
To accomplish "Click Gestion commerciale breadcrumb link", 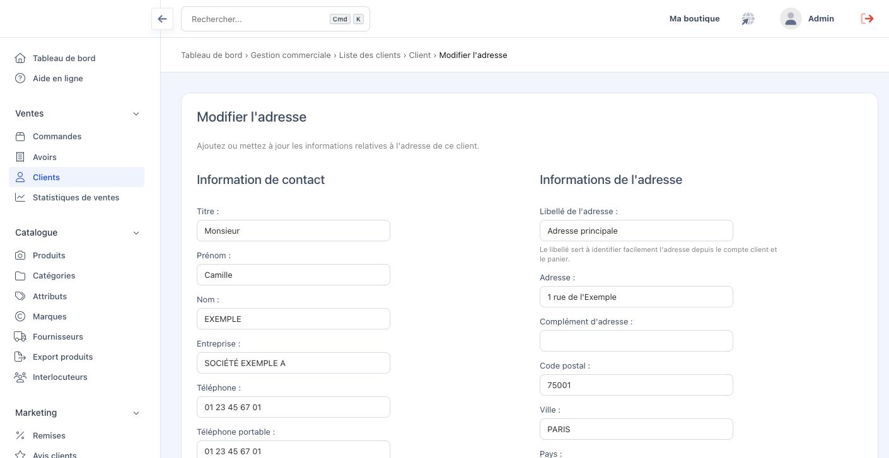I will [x=291, y=55].
